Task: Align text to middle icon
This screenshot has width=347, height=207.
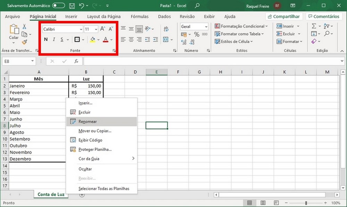Action: coord(131,29)
